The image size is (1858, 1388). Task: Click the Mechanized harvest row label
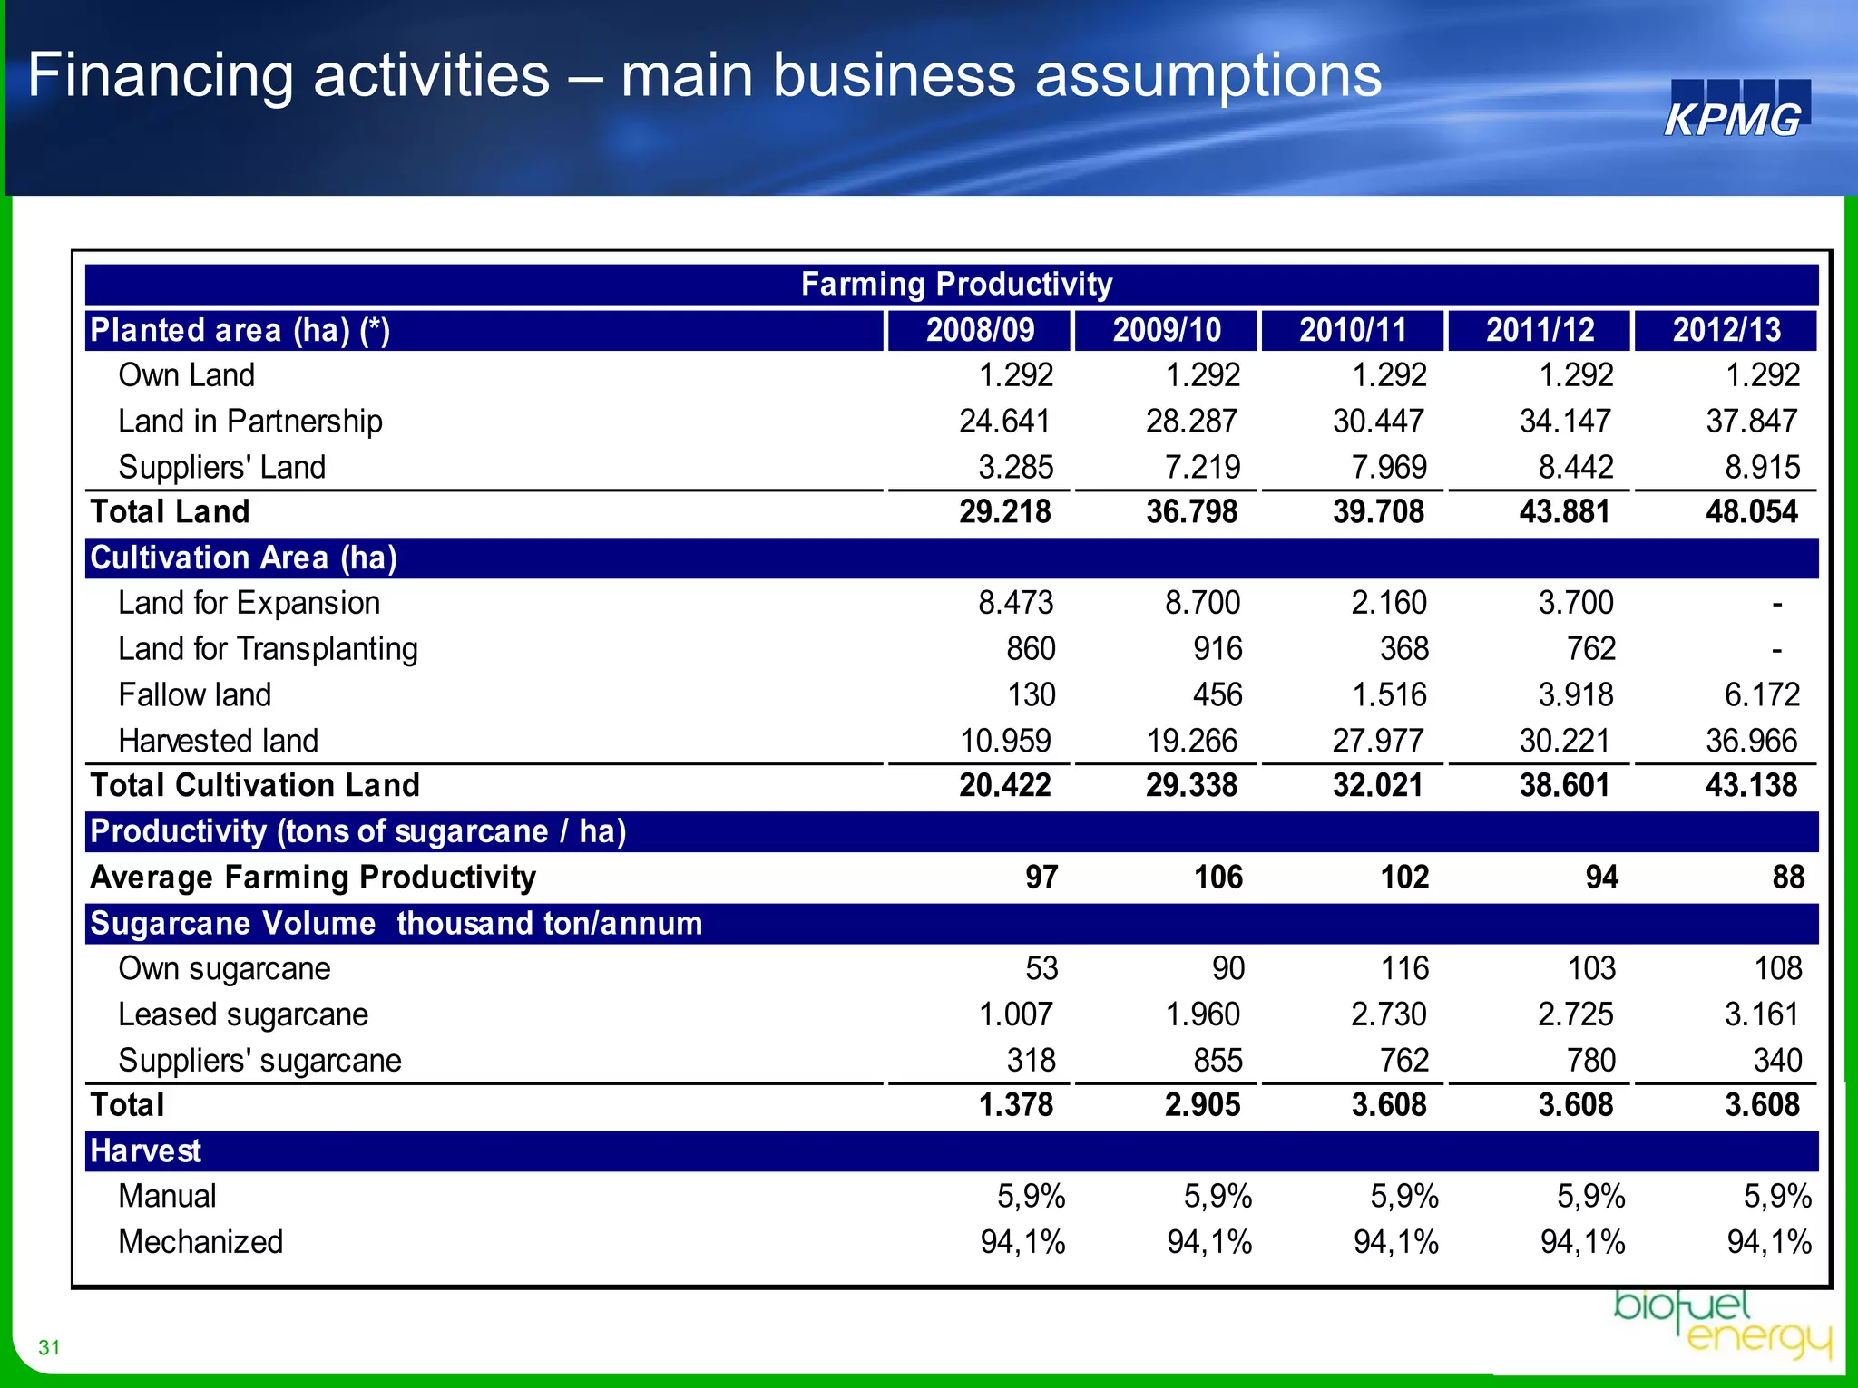[200, 1241]
